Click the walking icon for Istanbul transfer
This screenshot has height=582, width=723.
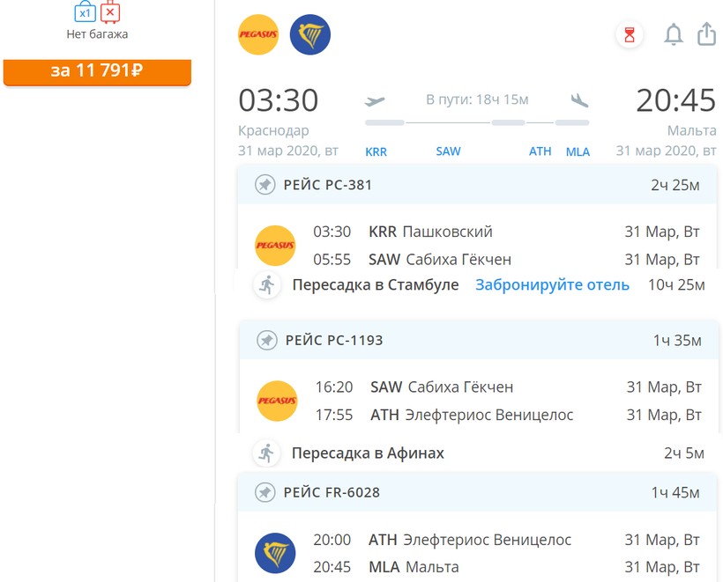click(x=265, y=284)
